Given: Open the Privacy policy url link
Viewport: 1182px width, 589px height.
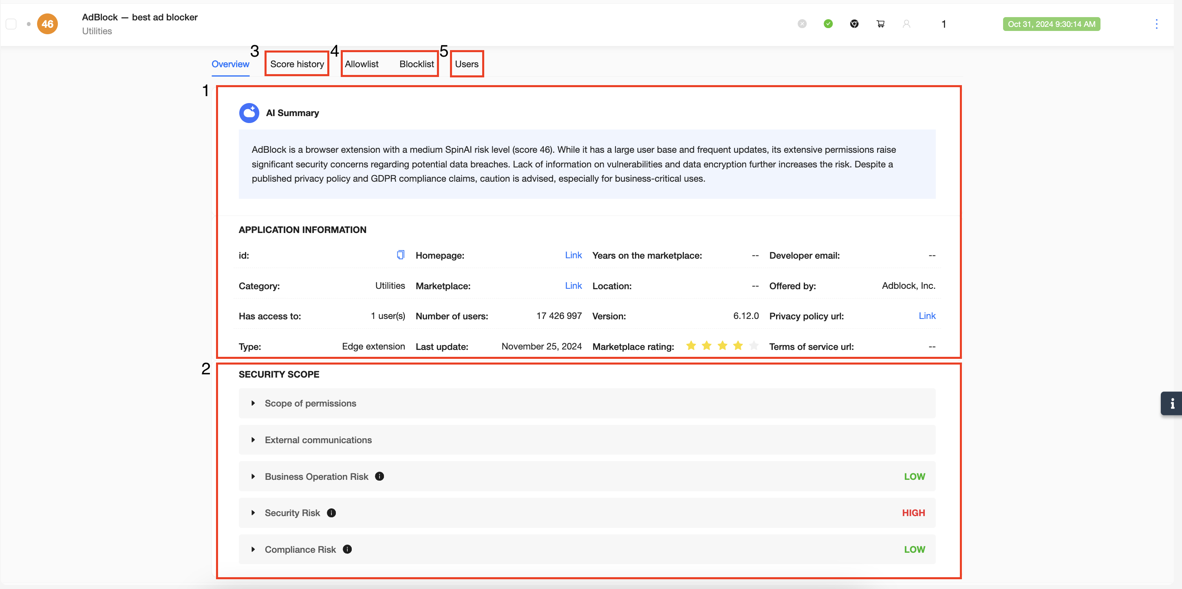Looking at the screenshot, I should (x=926, y=316).
